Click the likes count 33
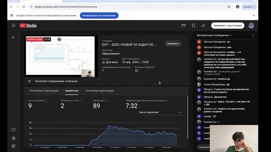This screenshot has height=152, width=271. pyautogui.click(x=136, y=71)
